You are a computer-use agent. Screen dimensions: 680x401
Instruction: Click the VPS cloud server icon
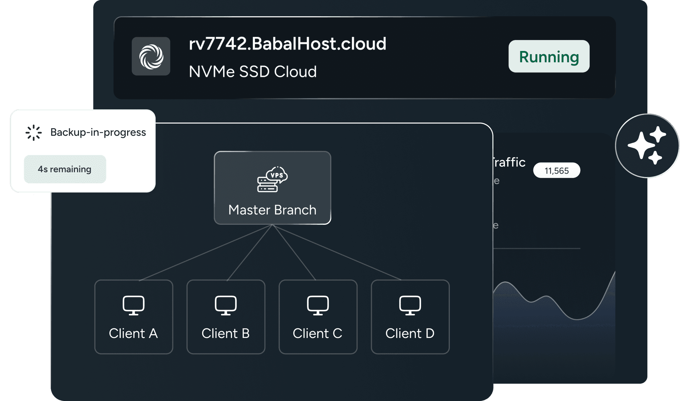(x=272, y=179)
